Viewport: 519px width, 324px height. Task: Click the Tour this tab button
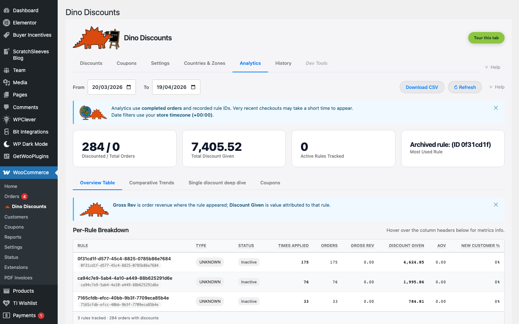[486, 38]
